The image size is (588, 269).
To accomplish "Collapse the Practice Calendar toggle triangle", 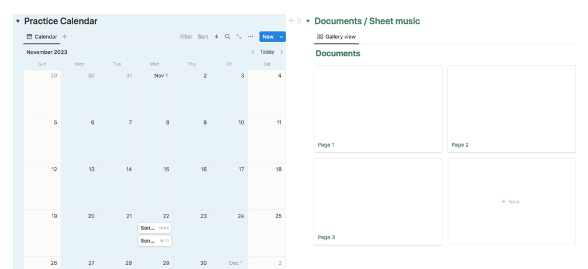I will pyautogui.click(x=18, y=22).
